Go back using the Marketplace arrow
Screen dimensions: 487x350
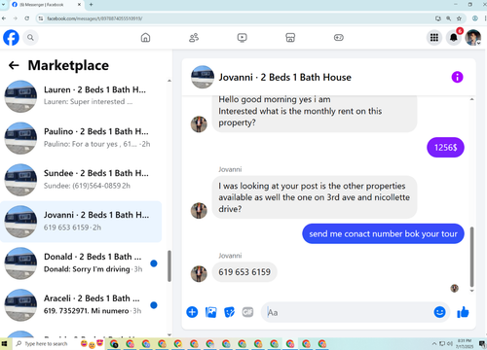click(x=14, y=65)
